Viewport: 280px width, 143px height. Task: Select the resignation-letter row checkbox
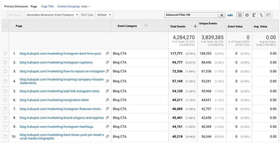click(5, 100)
